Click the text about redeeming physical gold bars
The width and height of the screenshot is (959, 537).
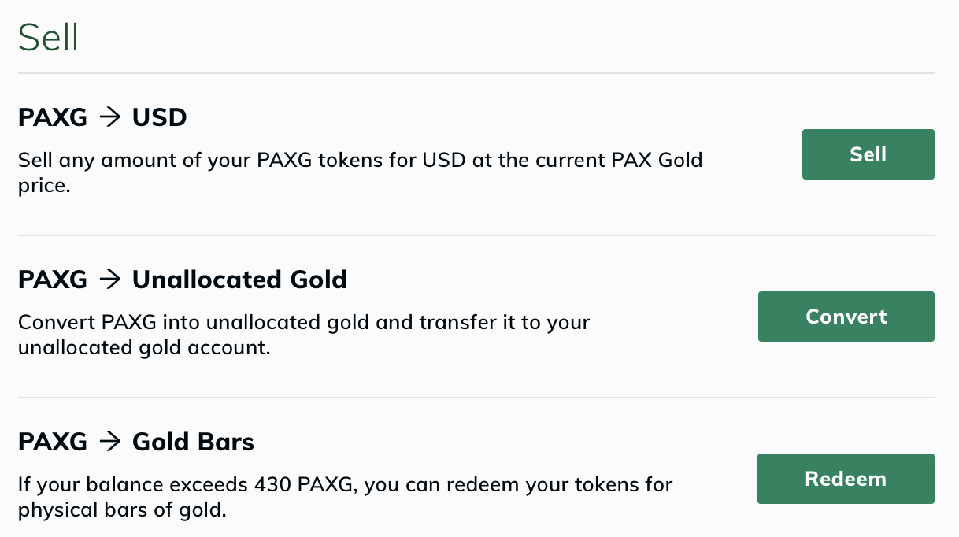click(346, 497)
